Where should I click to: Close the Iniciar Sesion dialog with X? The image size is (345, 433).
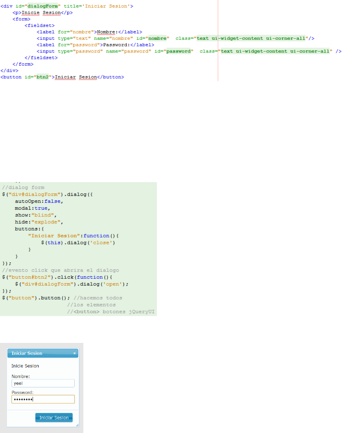click(74, 353)
